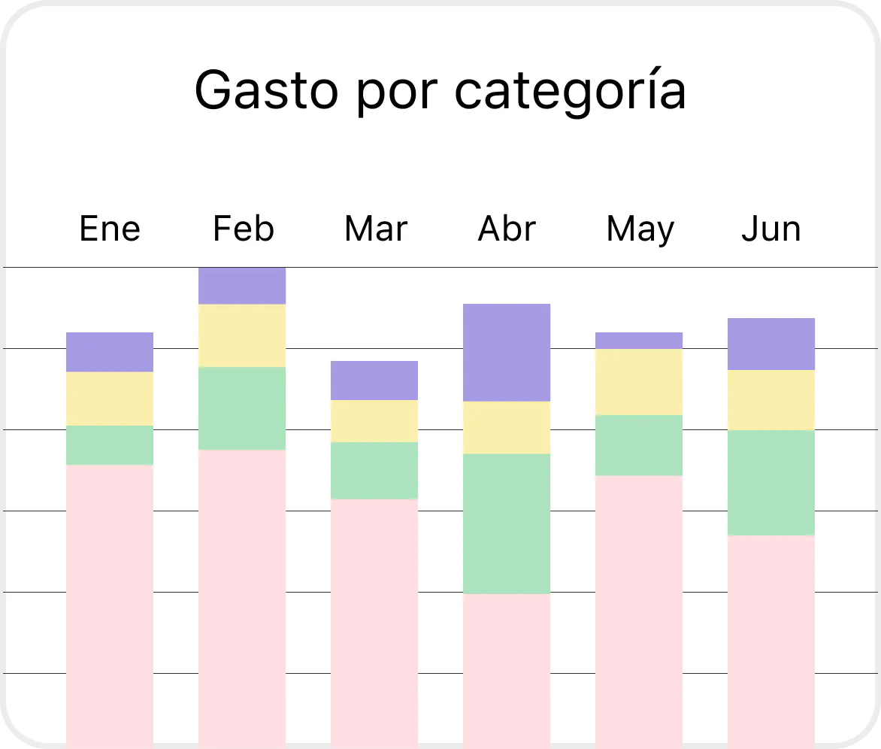The height and width of the screenshot is (749, 881).
Task: Click the green segment of the Abr bar
Action: (507, 523)
